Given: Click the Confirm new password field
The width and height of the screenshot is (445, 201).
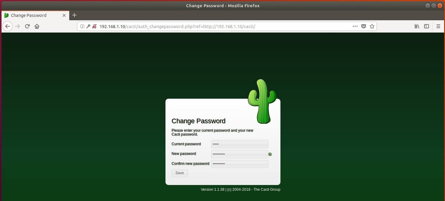Looking at the screenshot, I should 240,164.
